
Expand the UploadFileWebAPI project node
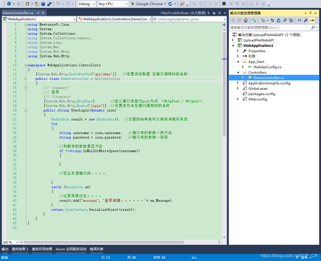click(233, 40)
